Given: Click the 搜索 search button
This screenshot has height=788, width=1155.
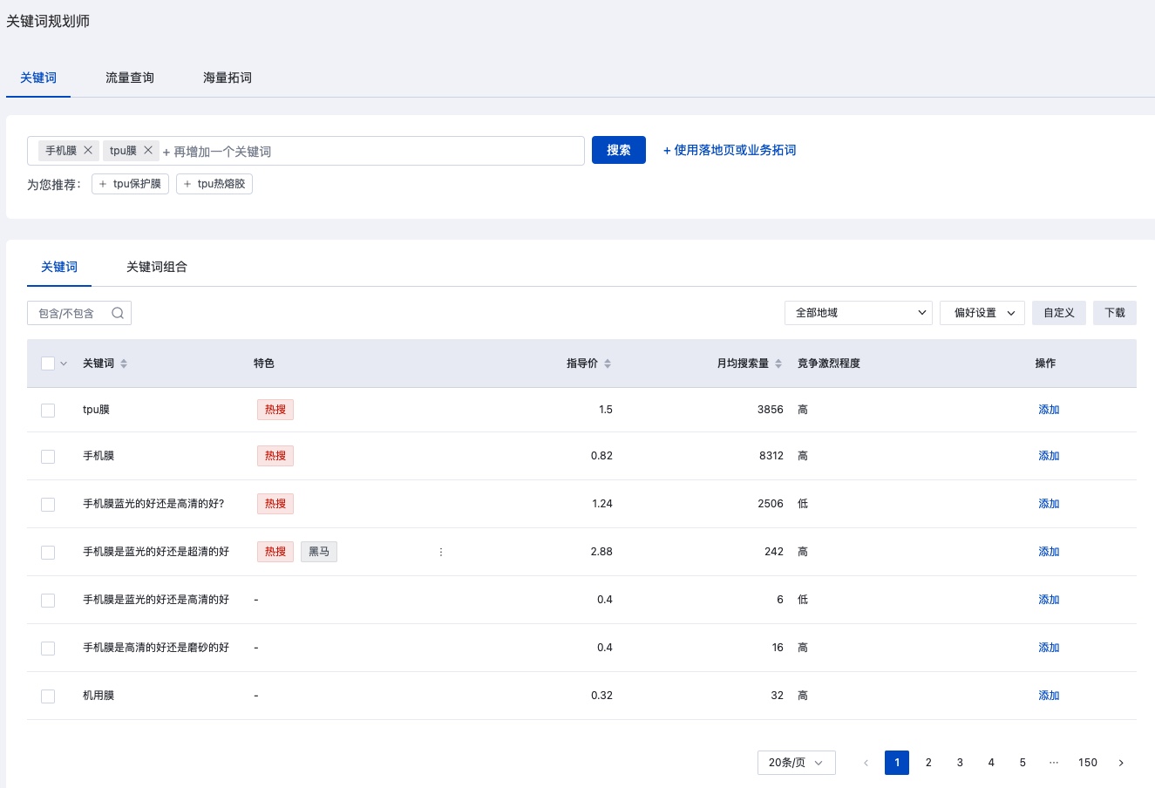Looking at the screenshot, I should pyautogui.click(x=618, y=149).
